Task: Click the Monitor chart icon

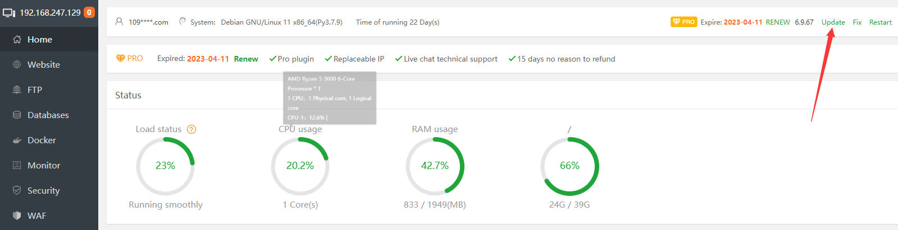Action: pyautogui.click(x=17, y=166)
